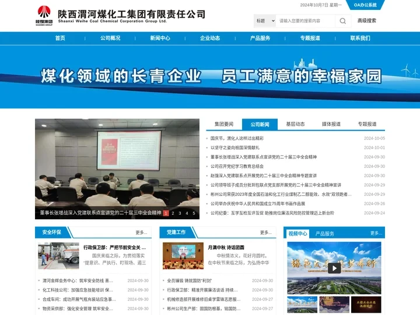Switch to 媒体报道 tab

coord(331,124)
